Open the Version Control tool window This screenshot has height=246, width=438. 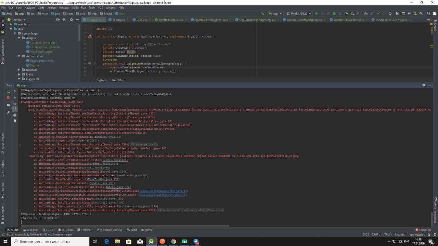coord(109,230)
